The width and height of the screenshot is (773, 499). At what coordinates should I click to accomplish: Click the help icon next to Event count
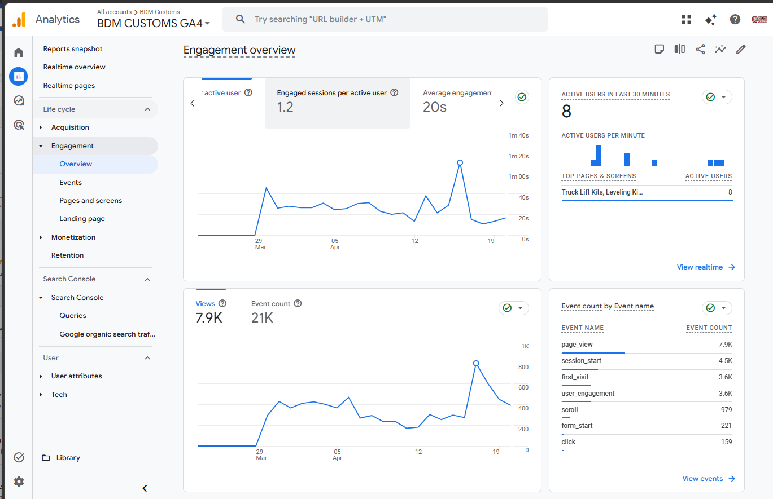click(298, 303)
